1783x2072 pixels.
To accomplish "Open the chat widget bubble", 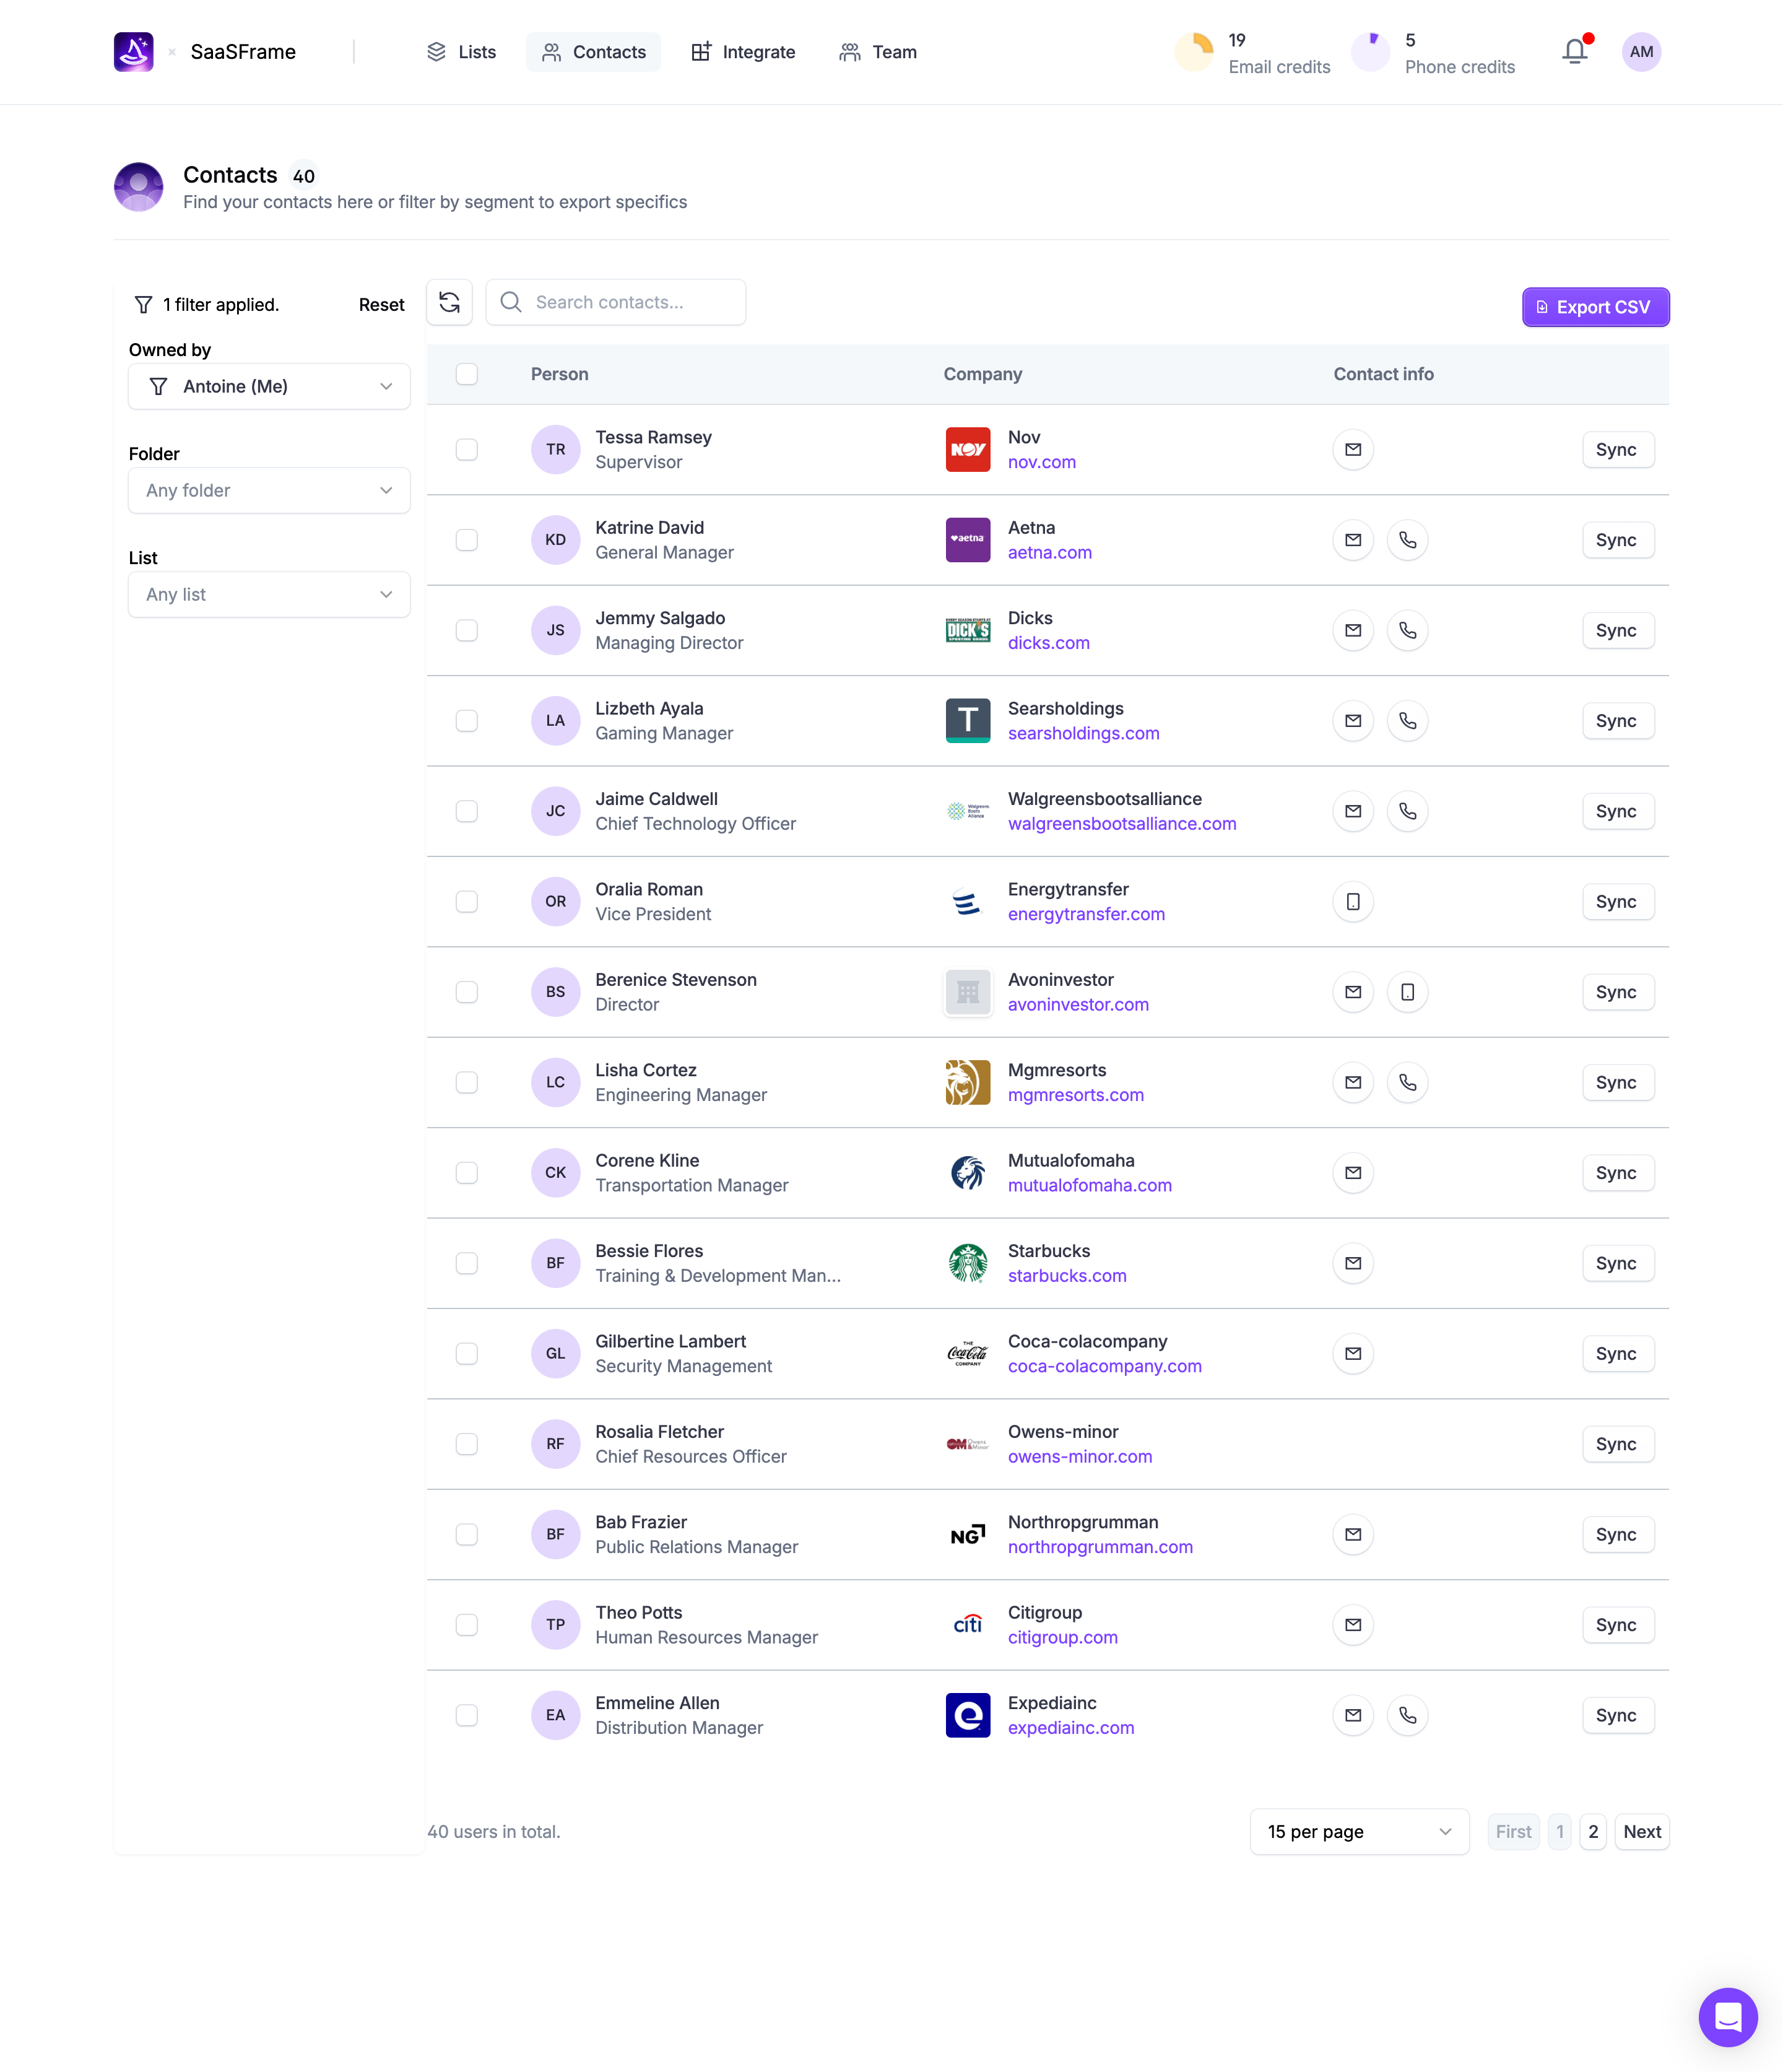I will [1727, 2016].
